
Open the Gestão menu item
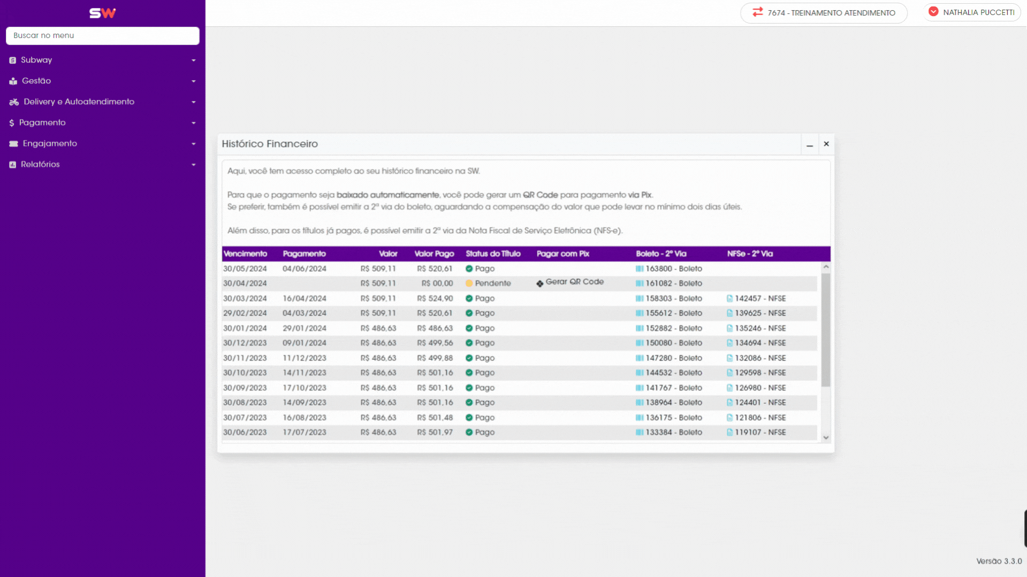coord(102,81)
